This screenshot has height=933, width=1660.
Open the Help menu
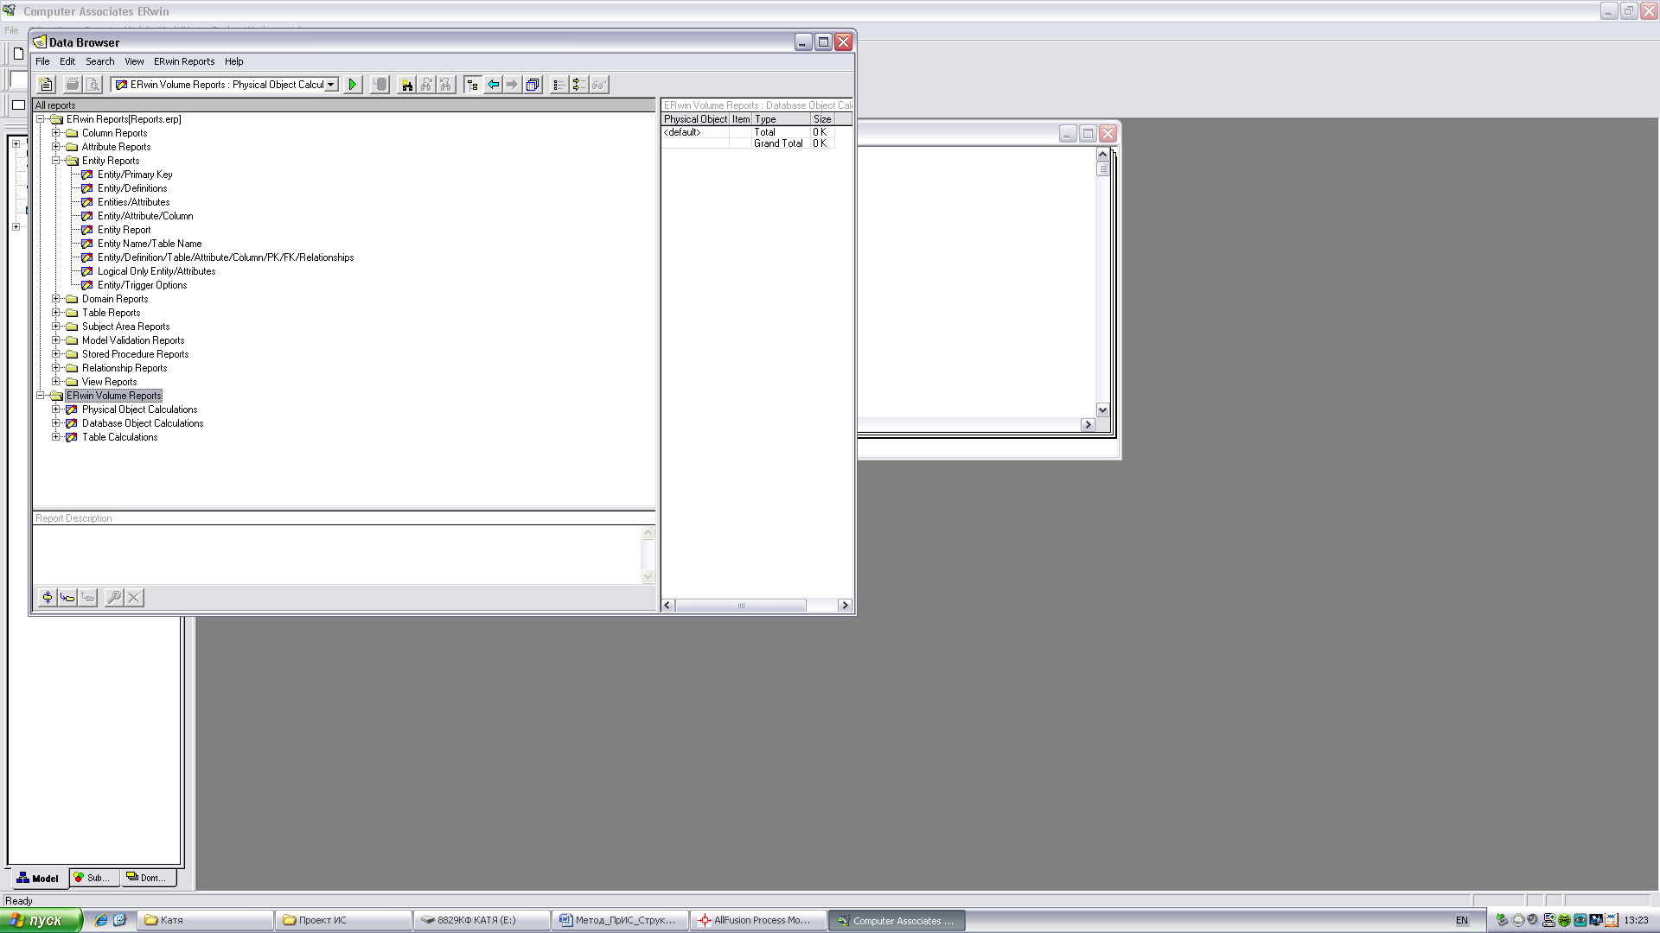pyautogui.click(x=233, y=61)
